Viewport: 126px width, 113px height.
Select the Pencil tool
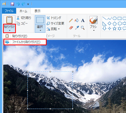pyautogui.click(x=71, y=20)
